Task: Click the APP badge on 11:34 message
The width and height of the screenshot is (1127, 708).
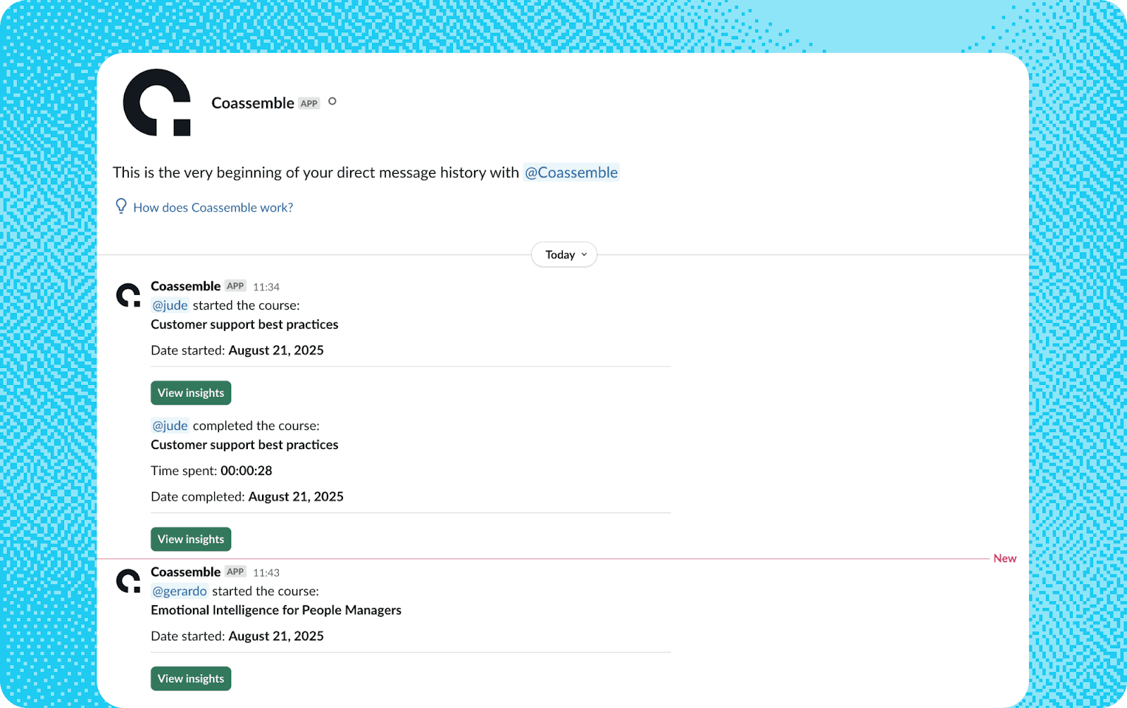Action: [x=235, y=286]
